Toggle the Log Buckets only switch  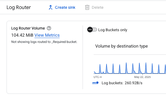(x=92, y=30)
